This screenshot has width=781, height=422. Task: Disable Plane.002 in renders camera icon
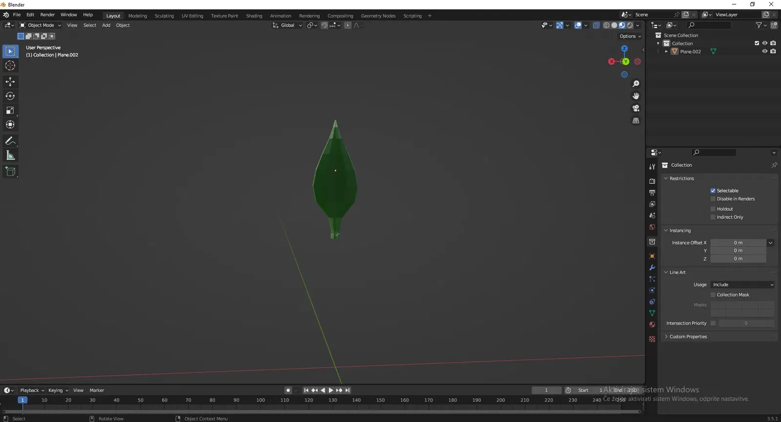tap(773, 51)
